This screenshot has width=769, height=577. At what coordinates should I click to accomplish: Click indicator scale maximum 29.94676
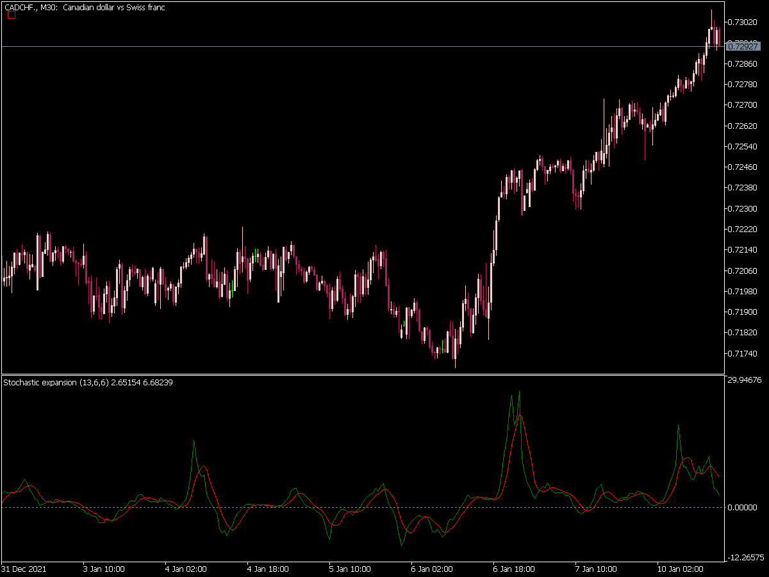pos(745,380)
